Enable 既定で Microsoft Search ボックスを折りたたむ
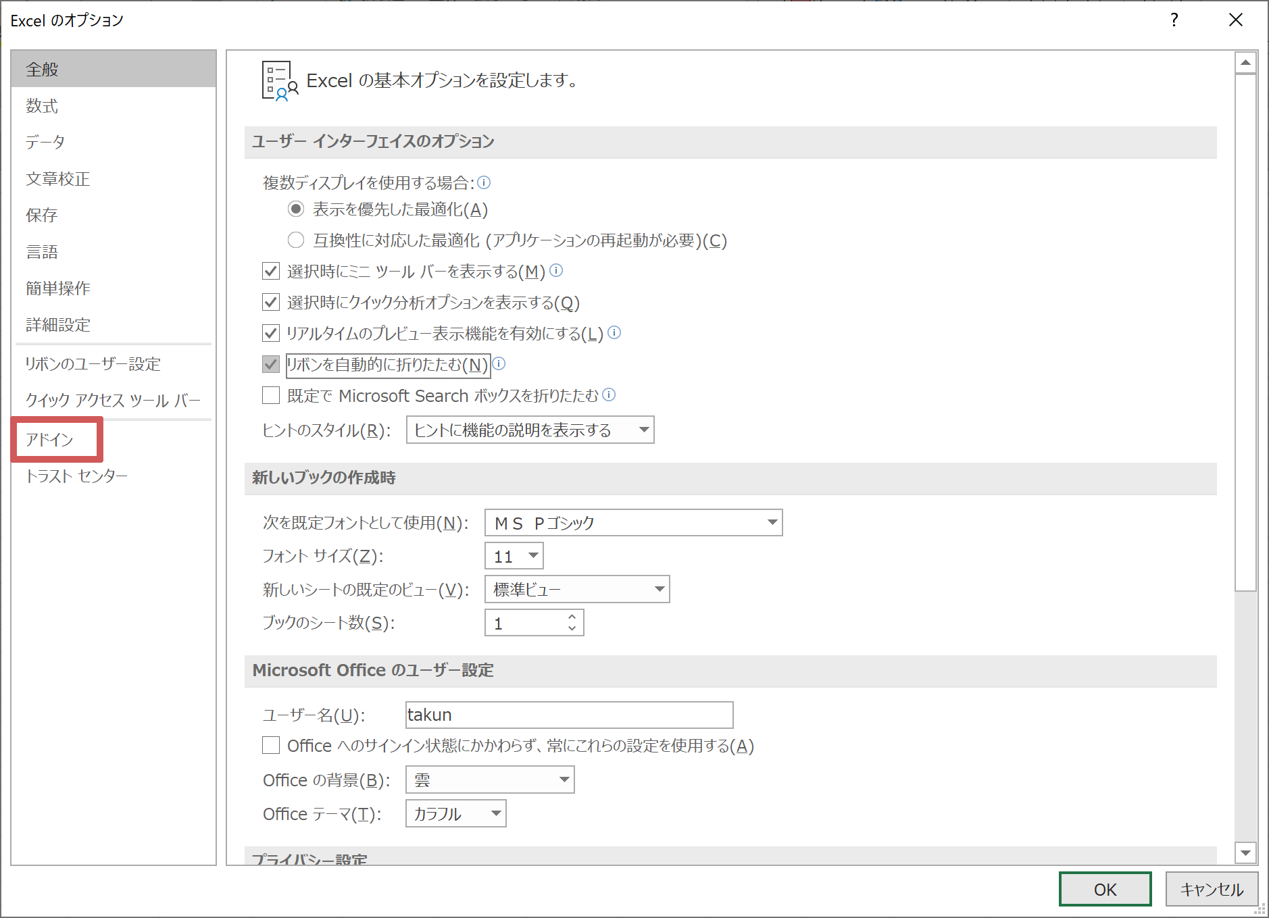Screen dimensions: 1269x918 point(271,395)
